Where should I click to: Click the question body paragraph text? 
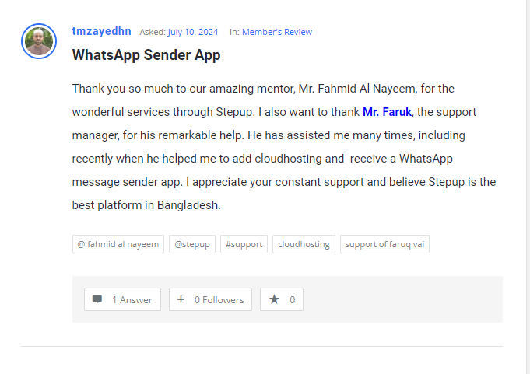point(283,159)
